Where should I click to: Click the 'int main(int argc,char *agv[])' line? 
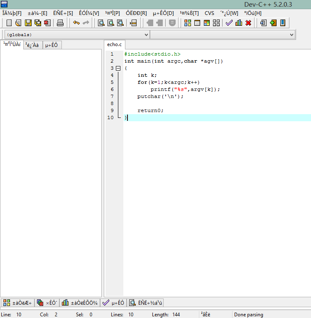click(174, 61)
